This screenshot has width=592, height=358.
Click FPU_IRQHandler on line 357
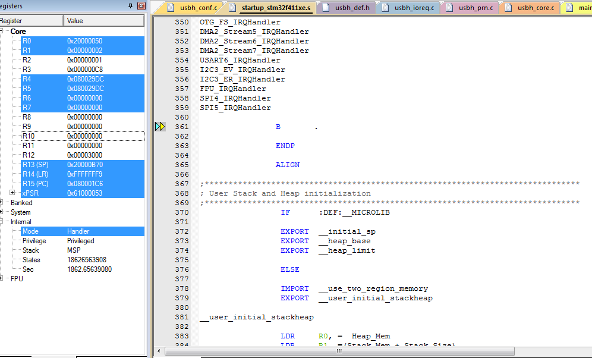click(233, 89)
